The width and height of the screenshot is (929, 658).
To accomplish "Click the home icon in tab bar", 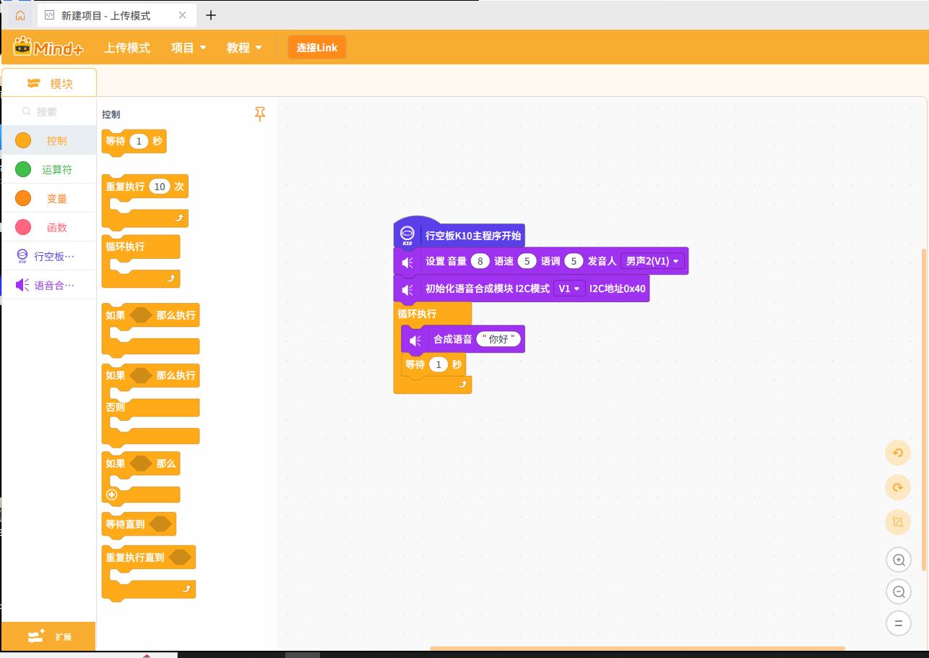I will tap(20, 15).
